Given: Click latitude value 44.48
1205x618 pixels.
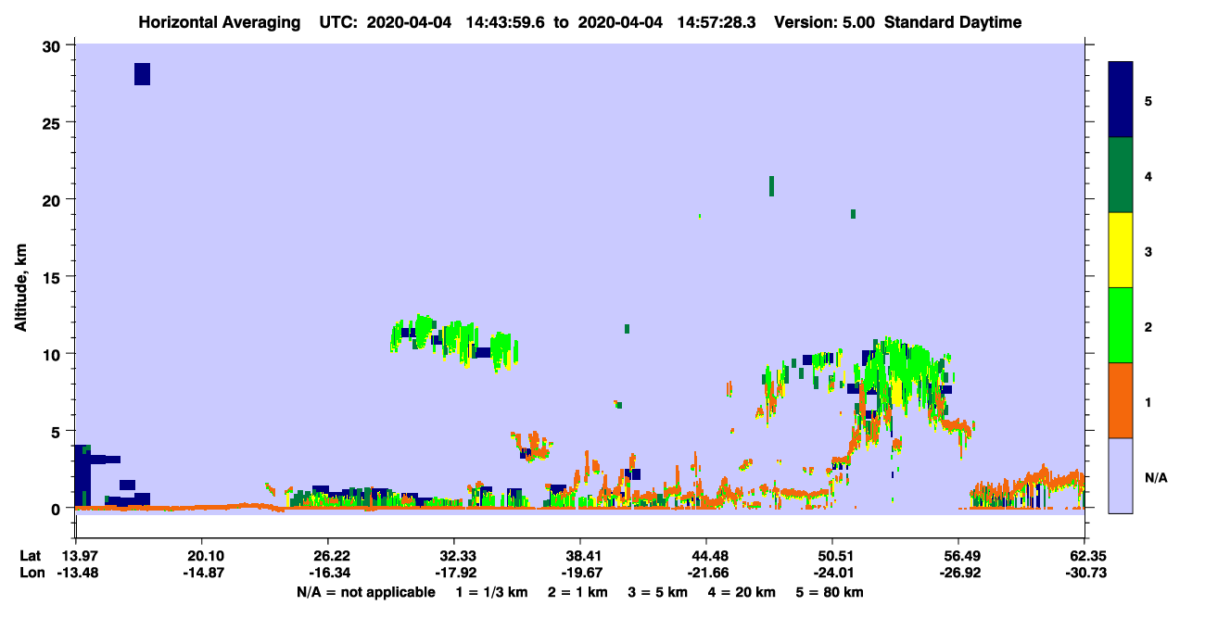Looking at the screenshot, I should pos(706,556).
